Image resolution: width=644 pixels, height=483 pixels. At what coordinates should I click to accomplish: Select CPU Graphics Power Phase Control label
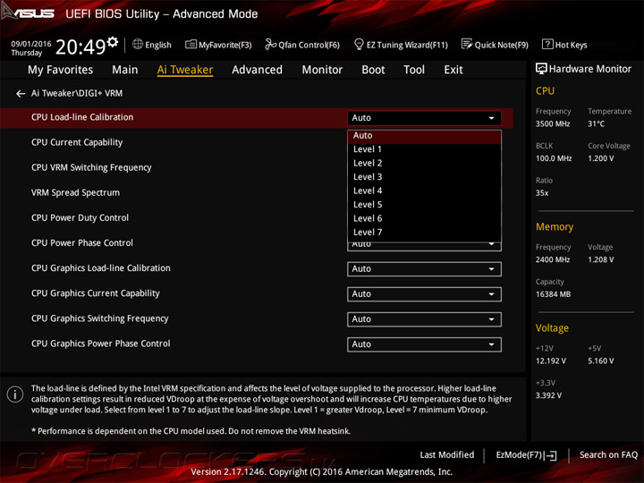click(x=100, y=343)
